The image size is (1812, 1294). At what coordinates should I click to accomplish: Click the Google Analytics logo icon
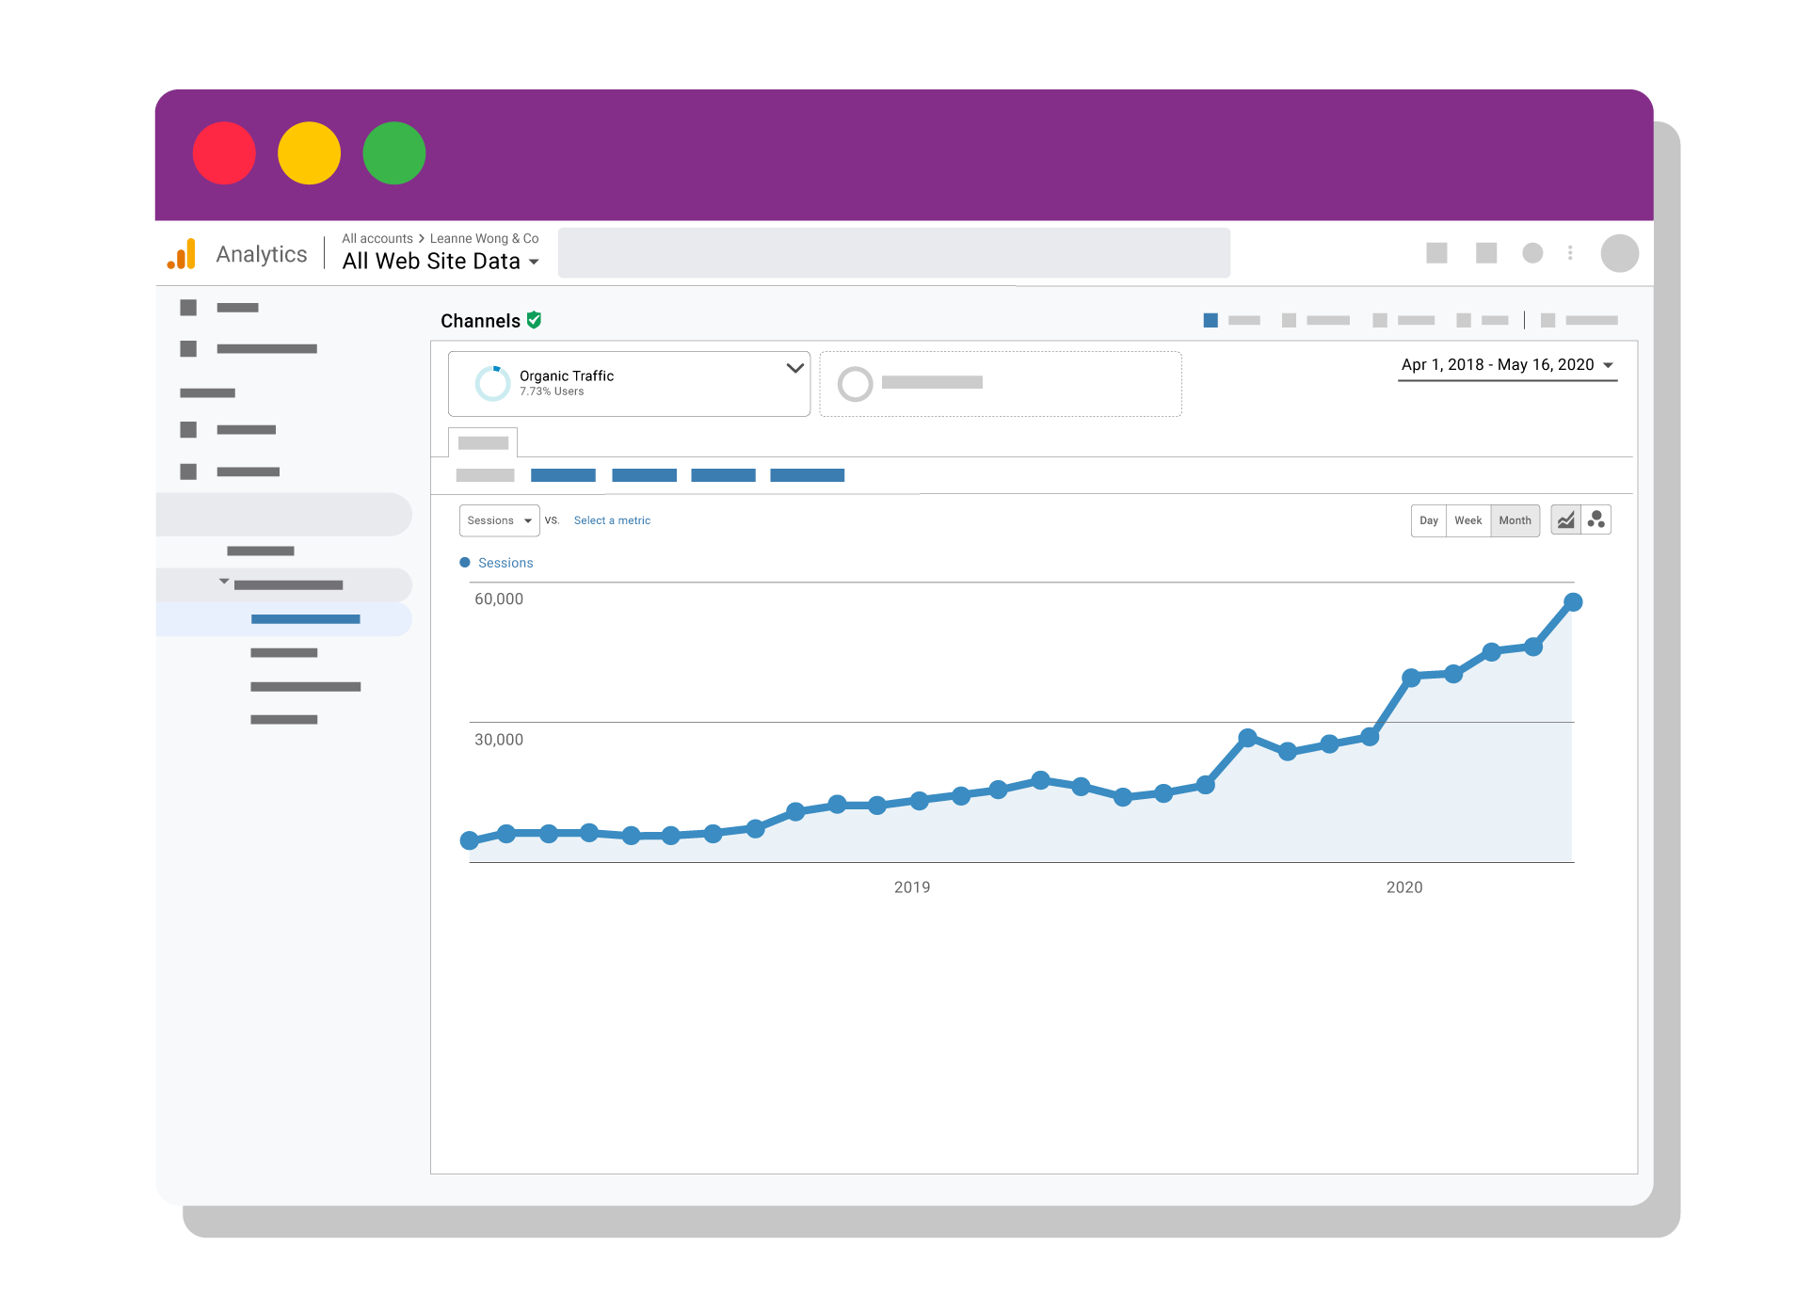pyautogui.click(x=182, y=253)
